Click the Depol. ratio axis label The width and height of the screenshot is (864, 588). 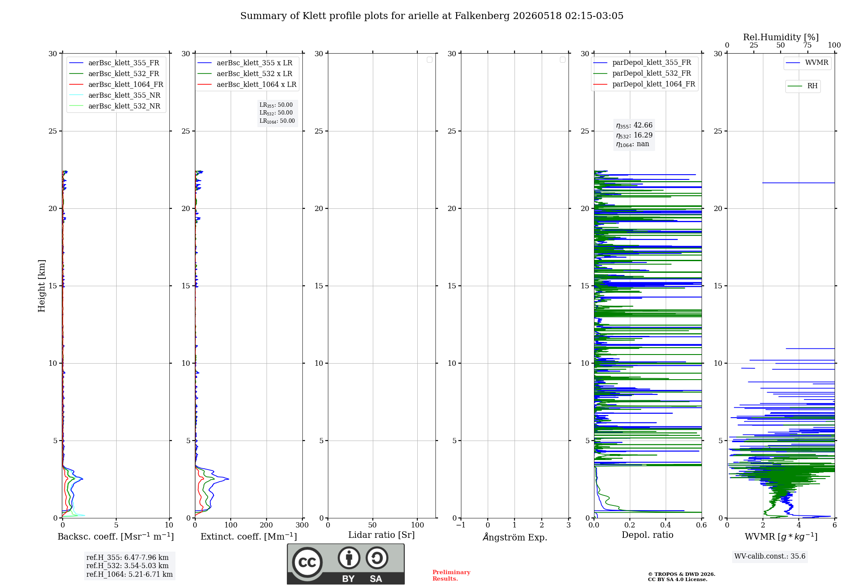point(648,535)
